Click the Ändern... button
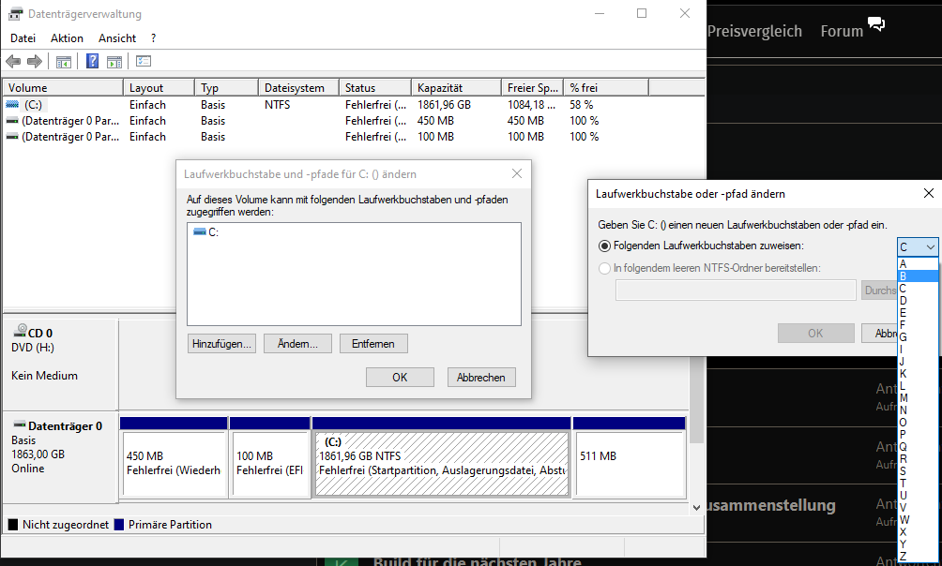Screen dimensions: 942x566 297,344
